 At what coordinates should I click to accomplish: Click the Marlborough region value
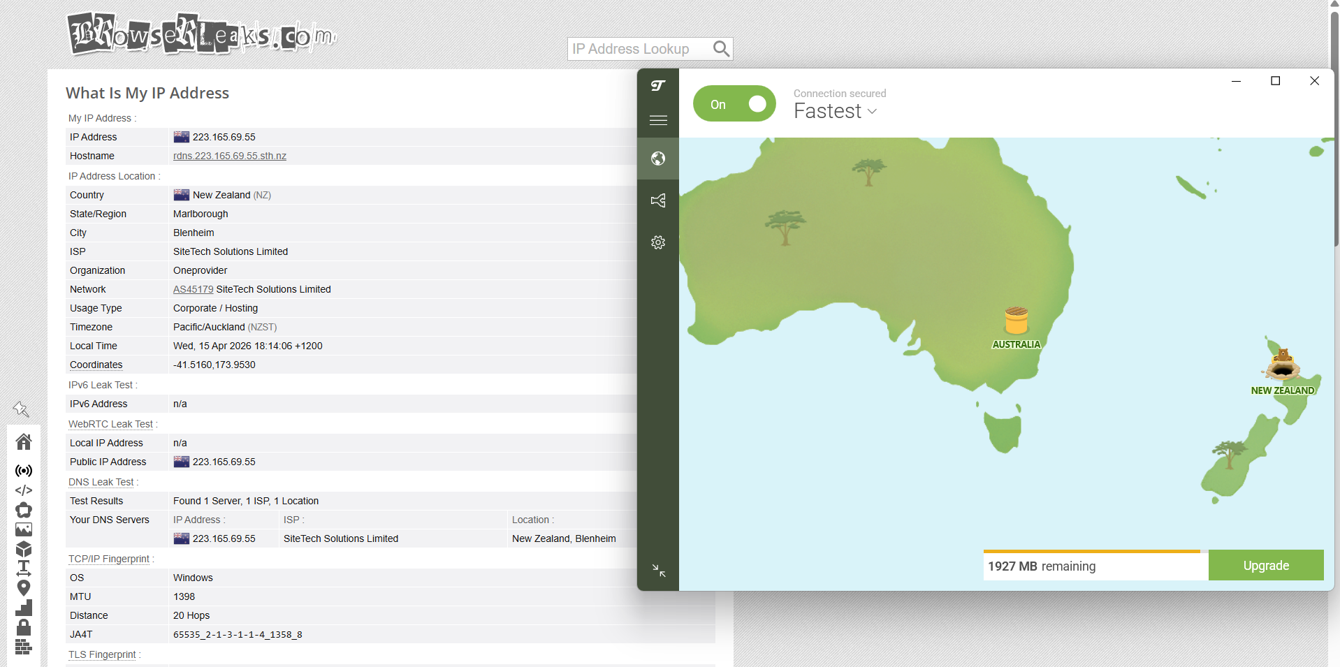pyautogui.click(x=201, y=214)
